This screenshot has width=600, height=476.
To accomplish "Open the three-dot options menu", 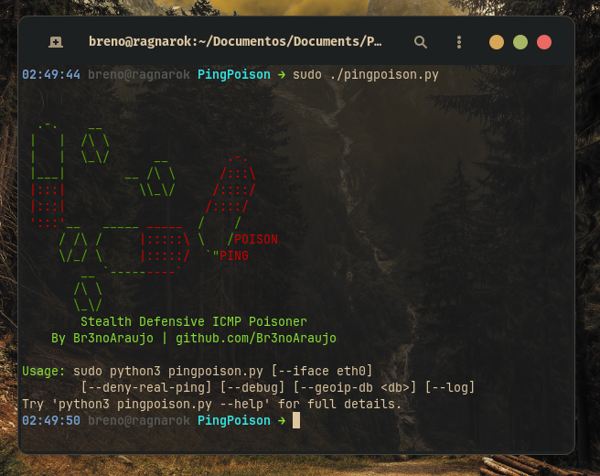I will click(x=459, y=42).
